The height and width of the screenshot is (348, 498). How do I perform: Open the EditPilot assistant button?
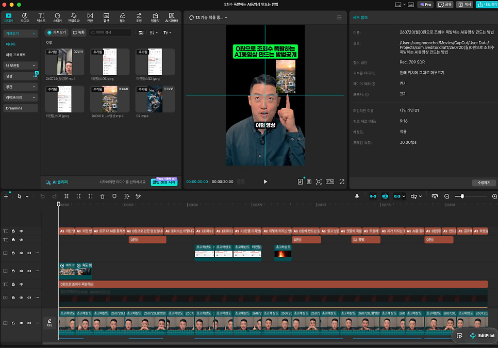coord(482,336)
